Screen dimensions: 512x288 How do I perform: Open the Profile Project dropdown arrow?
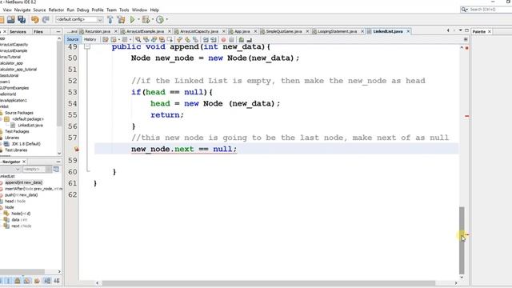(167, 19)
